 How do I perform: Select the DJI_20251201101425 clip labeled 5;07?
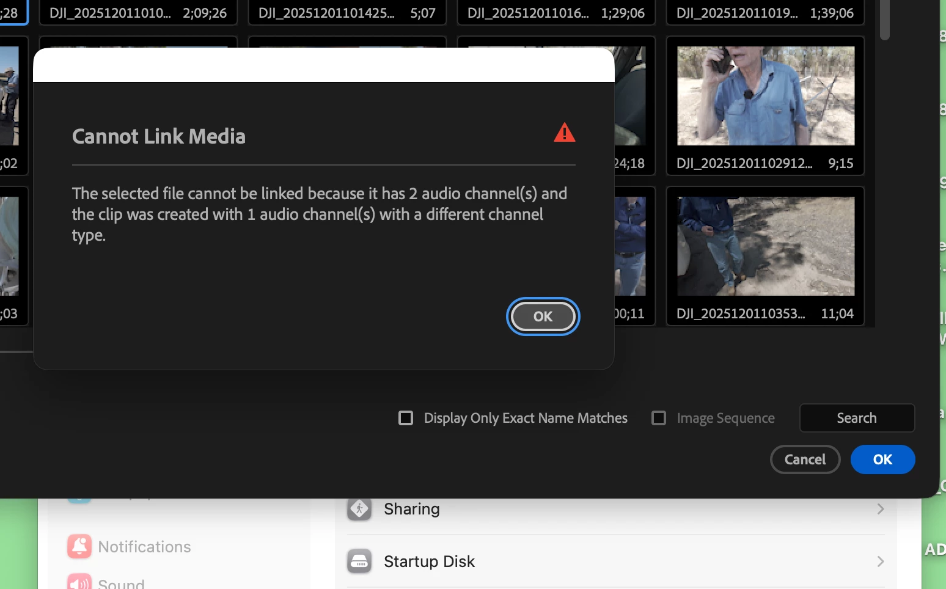(x=347, y=12)
